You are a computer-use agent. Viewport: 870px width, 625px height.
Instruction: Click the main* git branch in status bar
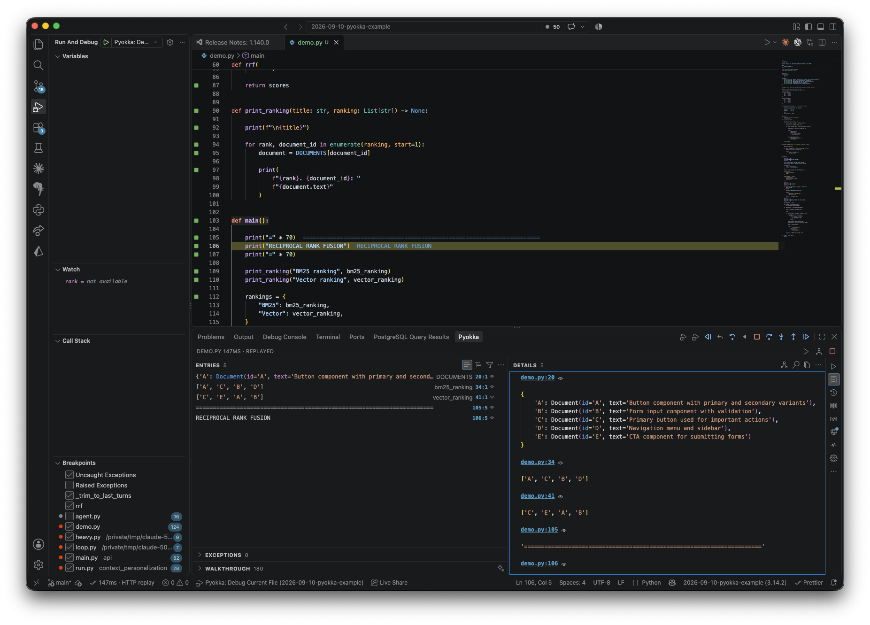[x=60, y=583]
